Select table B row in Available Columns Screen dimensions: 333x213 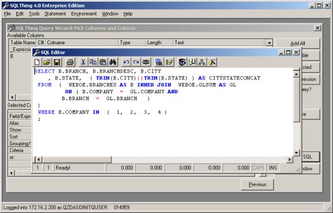[20, 56]
